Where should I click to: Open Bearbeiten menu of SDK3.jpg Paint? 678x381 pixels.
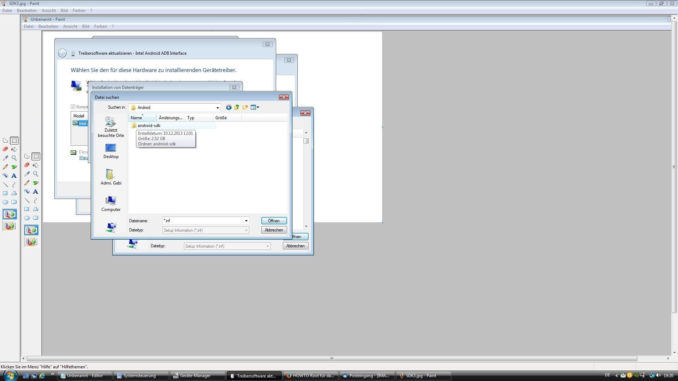(x=27, y=11)
